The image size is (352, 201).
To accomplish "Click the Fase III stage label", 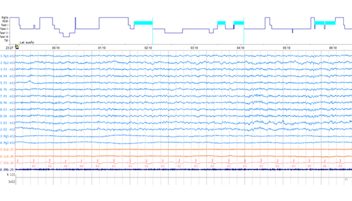I will (x=4, y=33).
